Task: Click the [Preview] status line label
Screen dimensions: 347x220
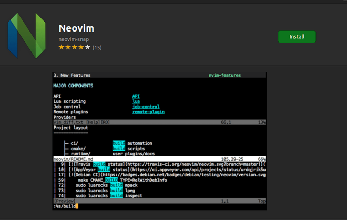Action: coord(64,201)
